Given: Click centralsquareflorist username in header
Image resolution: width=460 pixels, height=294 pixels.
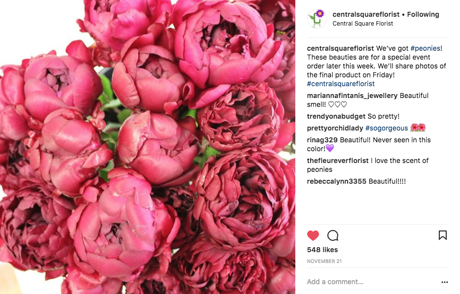Looking at the screenshot, I should (x=366, y=14).
